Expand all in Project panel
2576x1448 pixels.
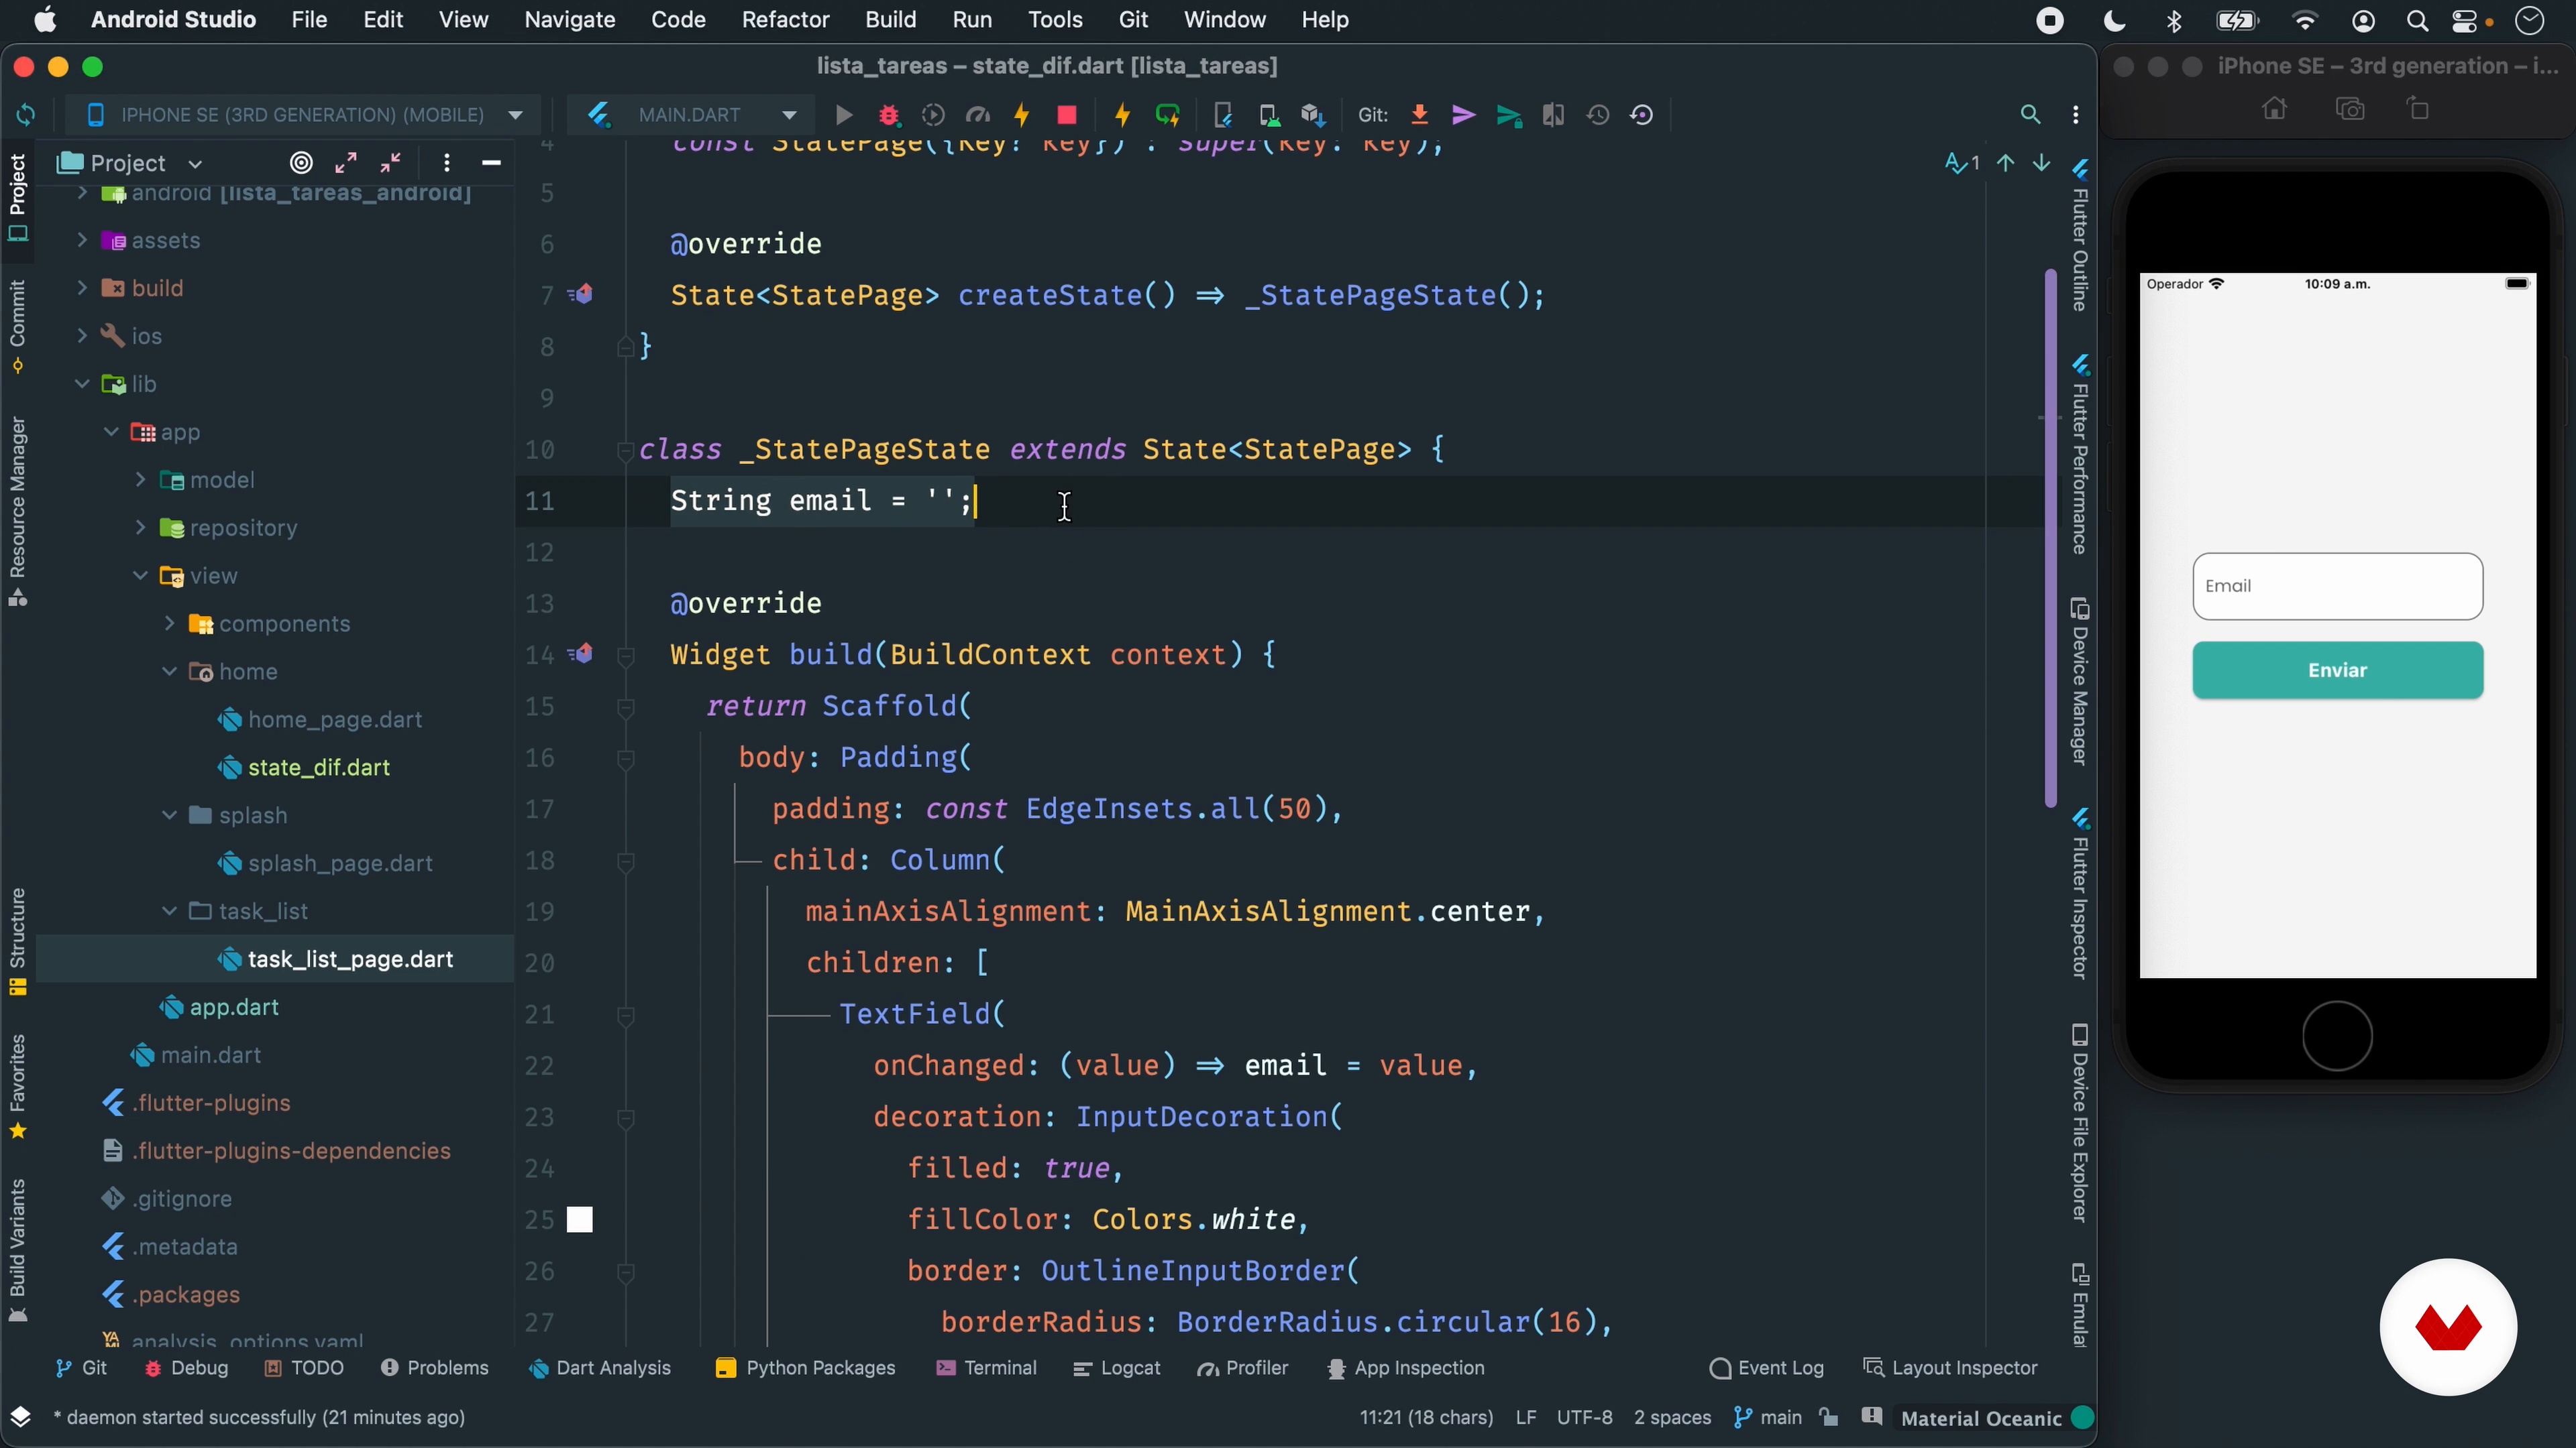pos(346,162)
